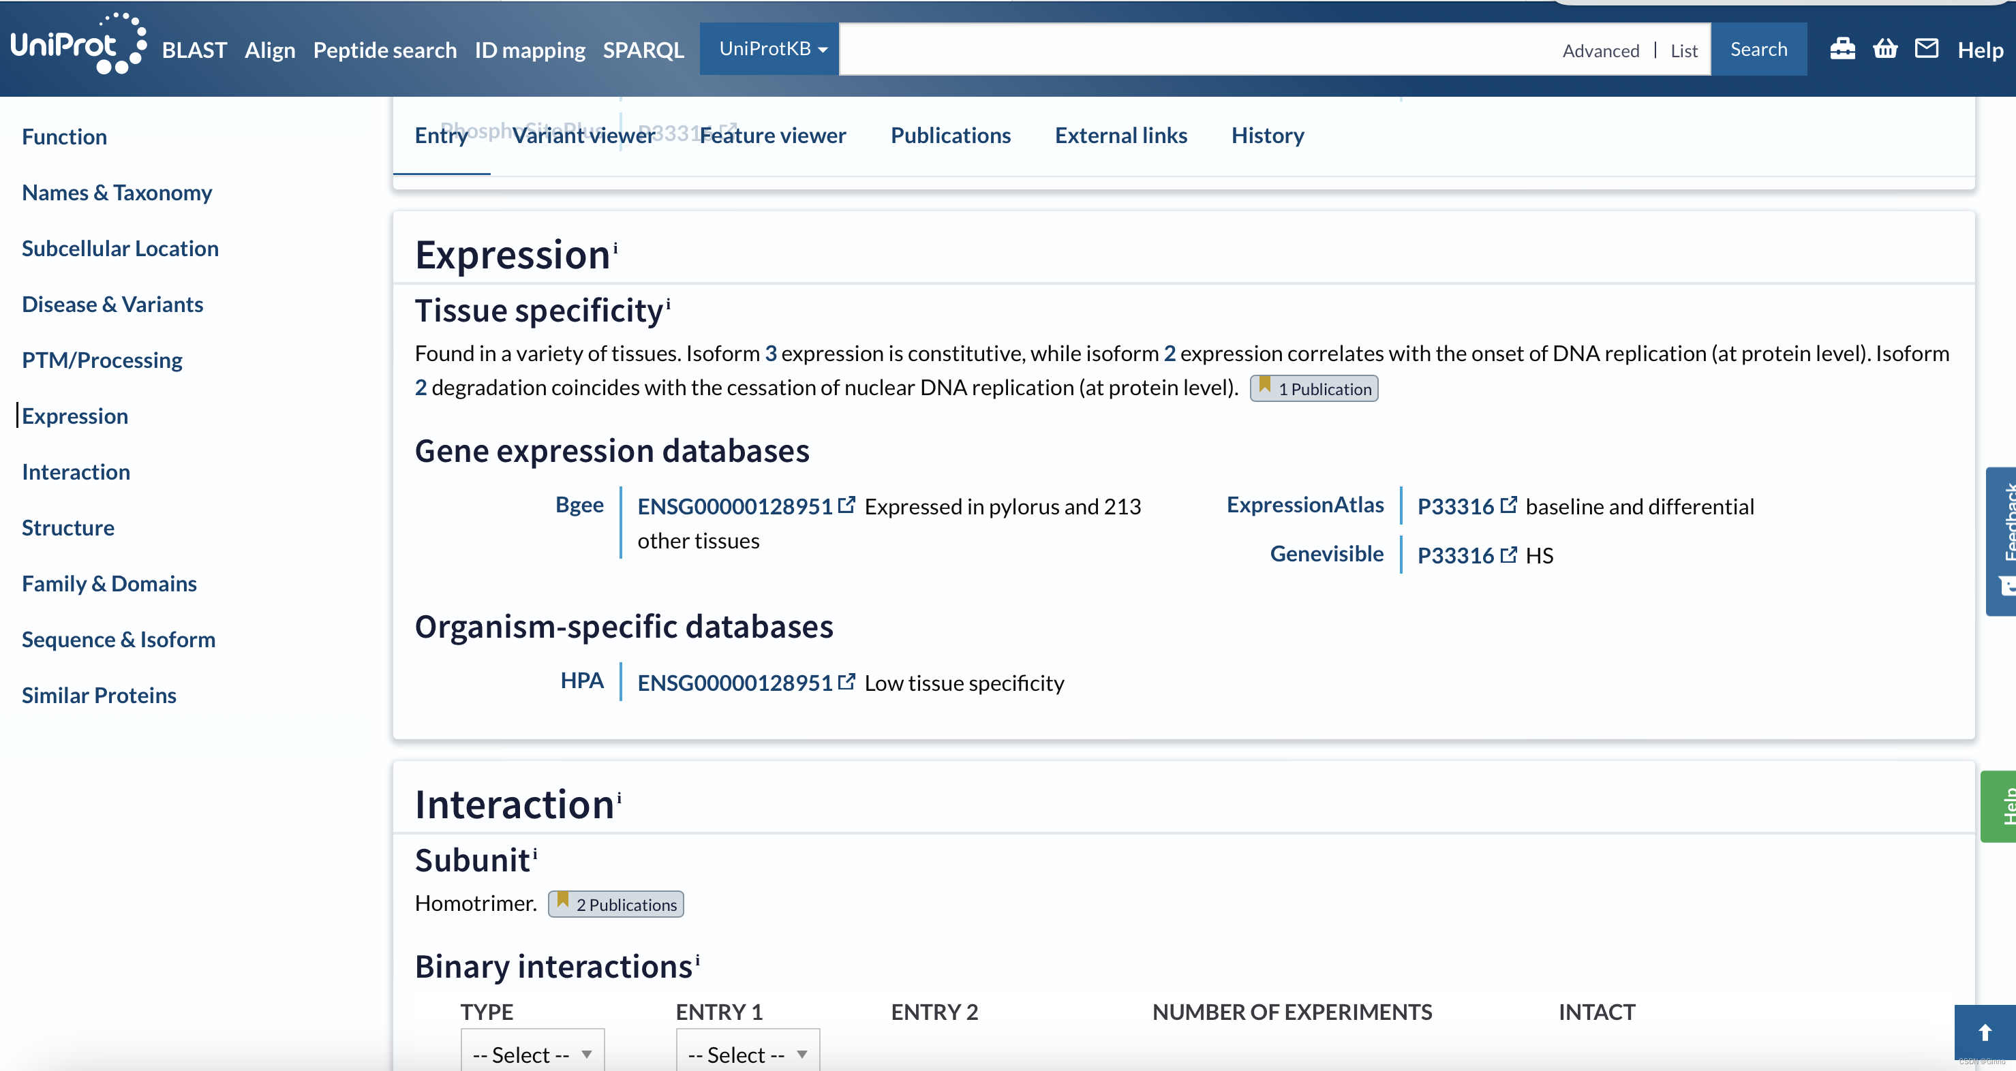The image size is (2016, 1071).
Task: Go to Subcellular Location in sidebar
Action: (x=121, y=248)
